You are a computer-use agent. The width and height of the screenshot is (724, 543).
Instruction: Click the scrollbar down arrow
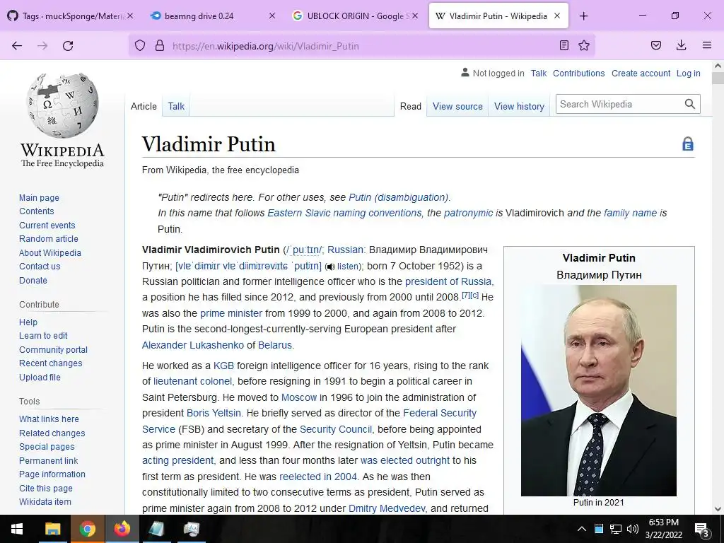[x=718, y=509]
